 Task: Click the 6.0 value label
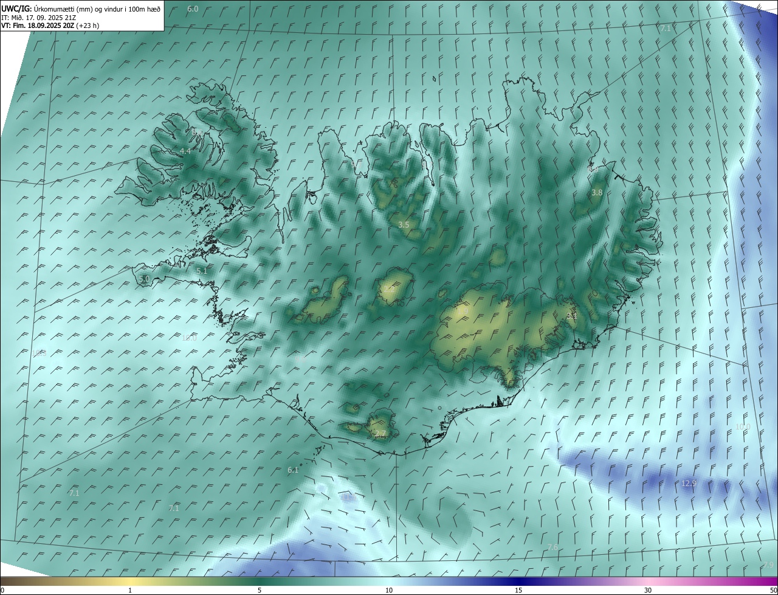click(193, 9)
